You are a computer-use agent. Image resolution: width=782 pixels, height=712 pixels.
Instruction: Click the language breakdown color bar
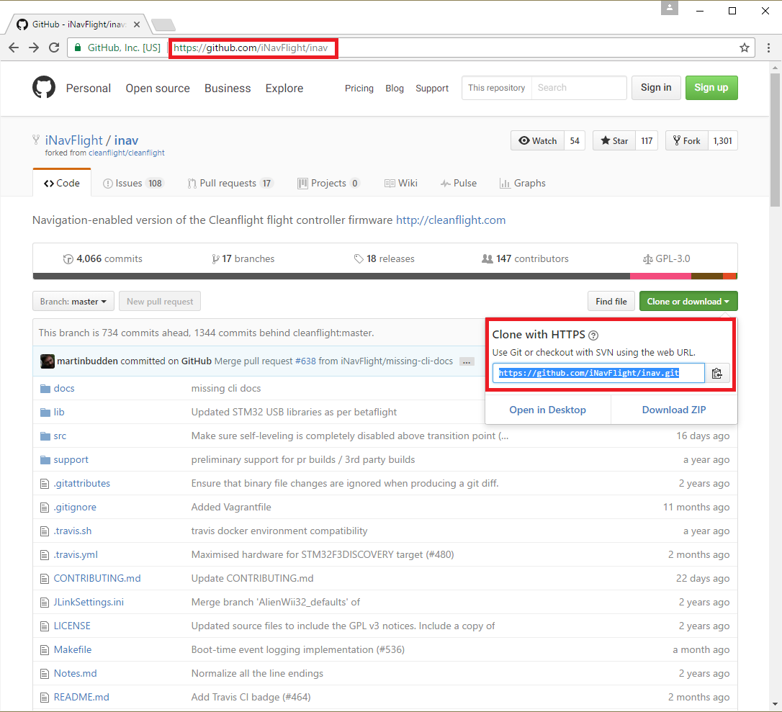[385, 276]
